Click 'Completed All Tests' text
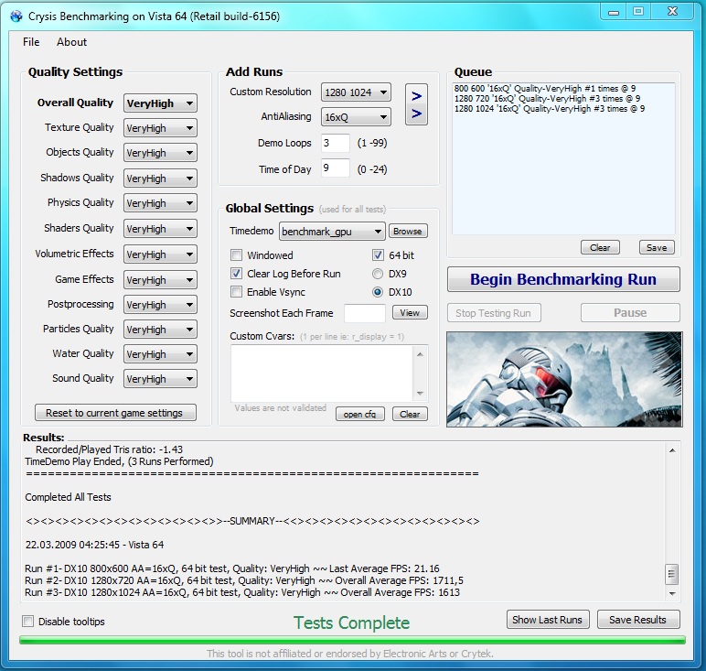The image size is (706, 671). 68,497
